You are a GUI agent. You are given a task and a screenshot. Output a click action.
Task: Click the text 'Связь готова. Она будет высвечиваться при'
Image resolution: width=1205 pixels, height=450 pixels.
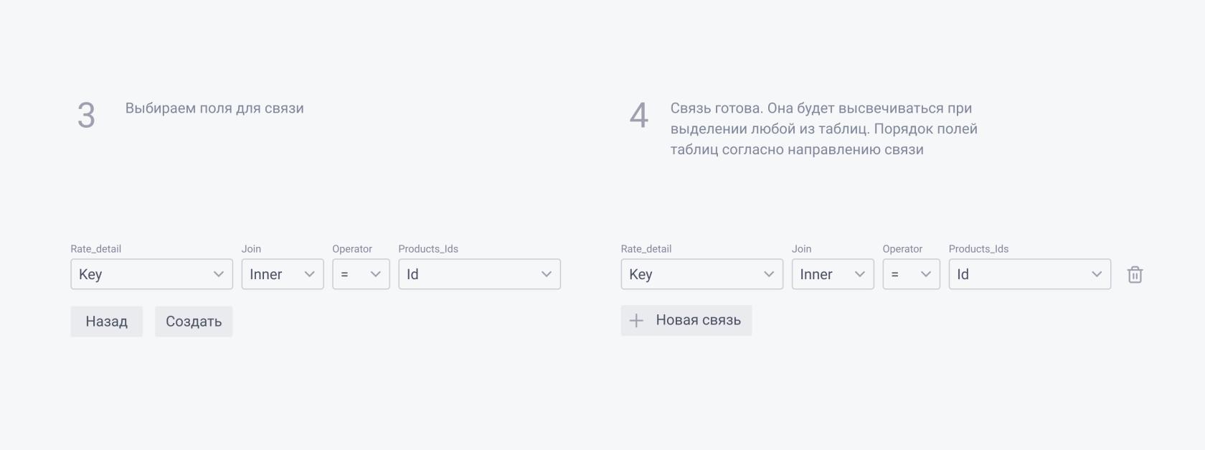pyautogui.click(x=821, y=108)
